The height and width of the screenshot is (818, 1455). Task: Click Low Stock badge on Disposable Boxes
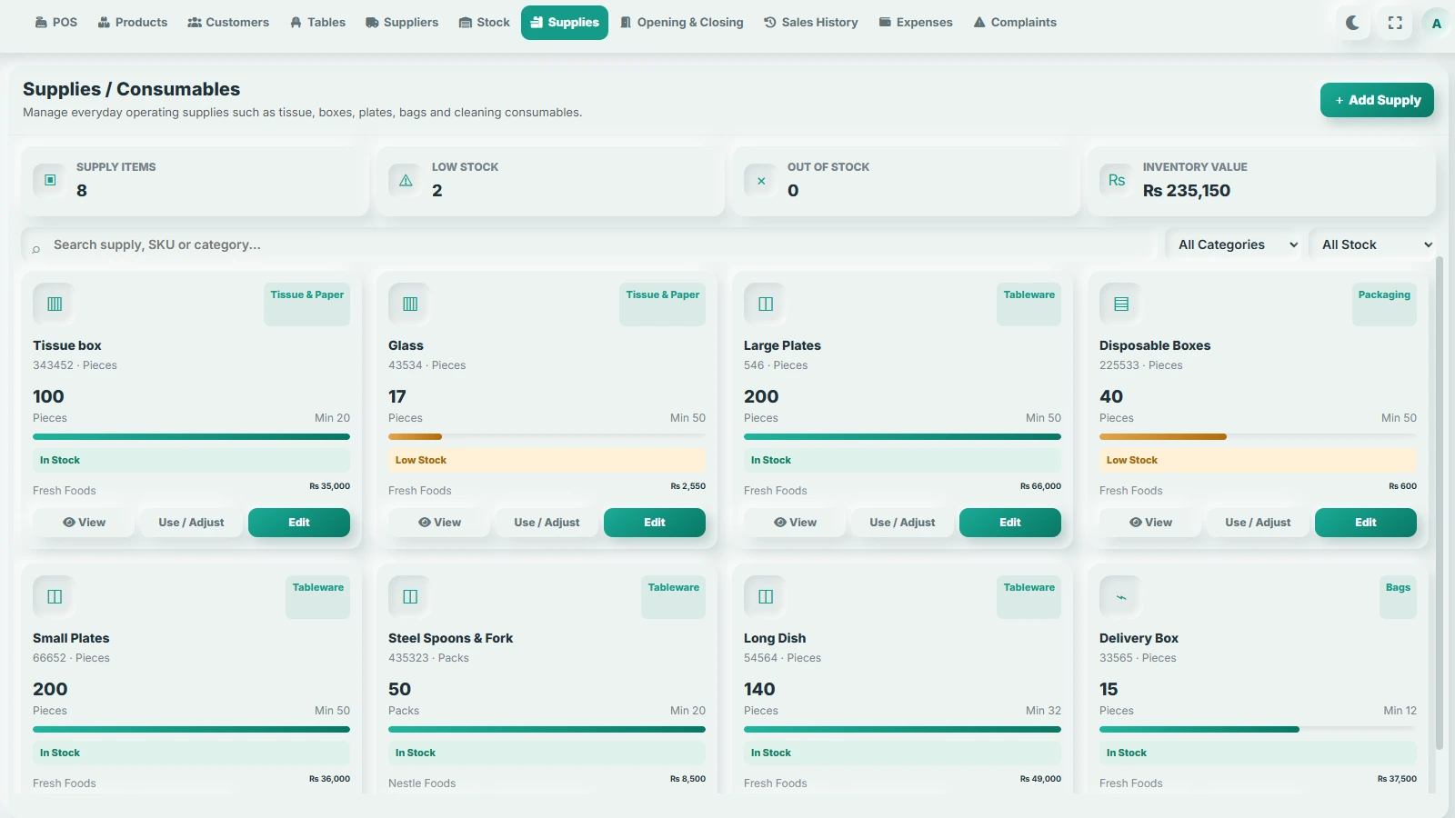point(1258,460)
